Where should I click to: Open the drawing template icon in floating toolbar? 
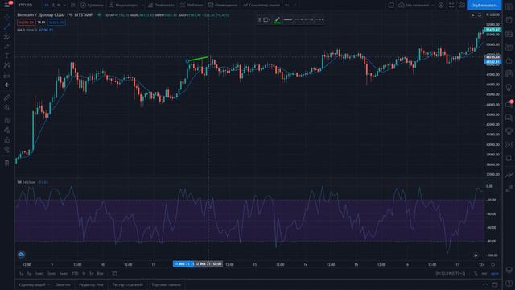coord(266,19)
